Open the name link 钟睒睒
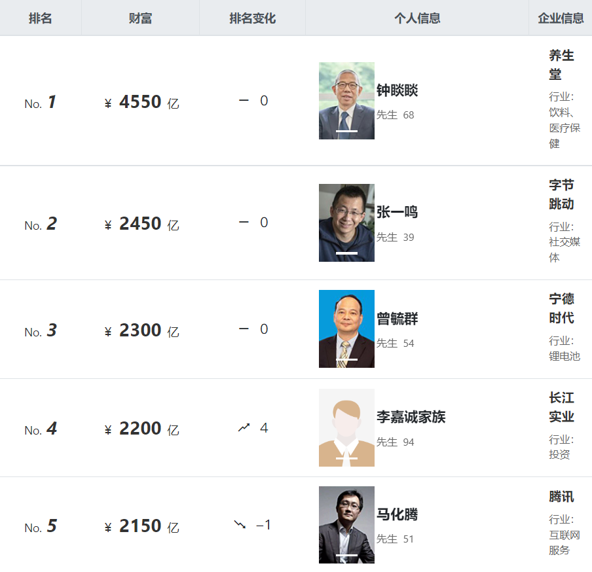The image size is (592, 572). click(398, 90)
